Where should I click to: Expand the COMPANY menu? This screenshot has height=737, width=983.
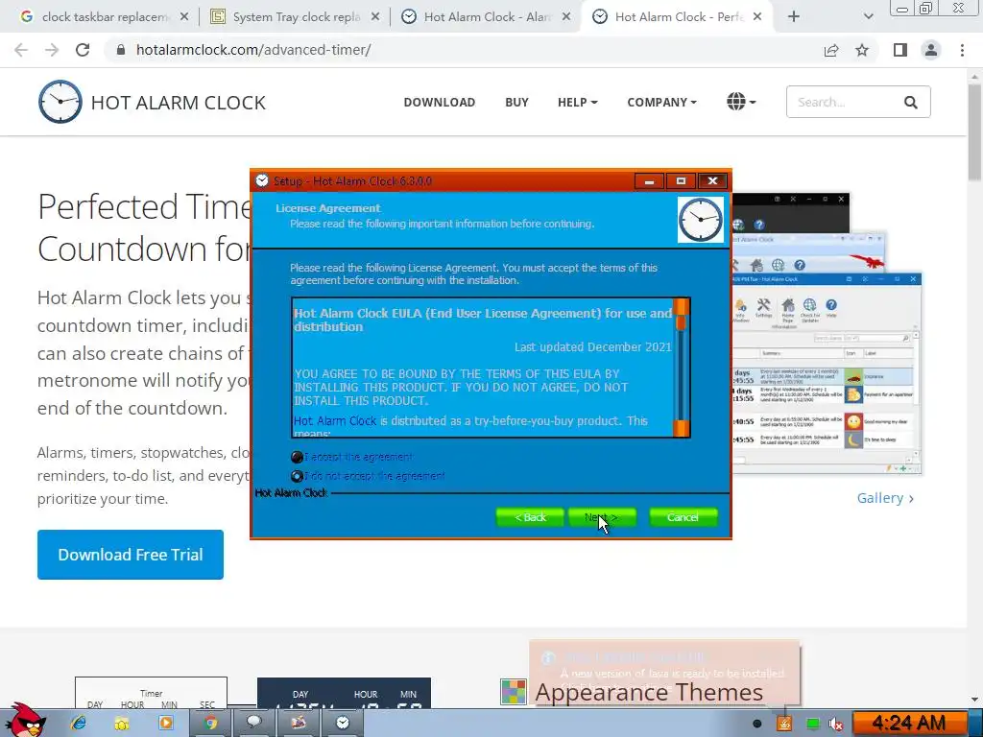point(661,102)
